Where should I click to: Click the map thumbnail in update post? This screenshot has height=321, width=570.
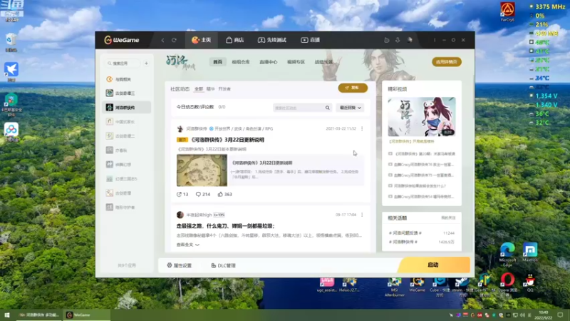[x=202, y=170]
